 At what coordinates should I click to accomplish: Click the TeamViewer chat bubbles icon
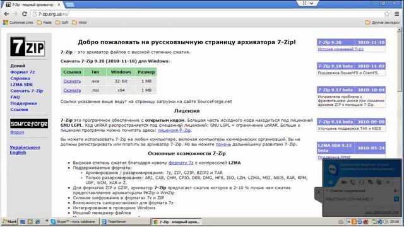tap(371, 182)
